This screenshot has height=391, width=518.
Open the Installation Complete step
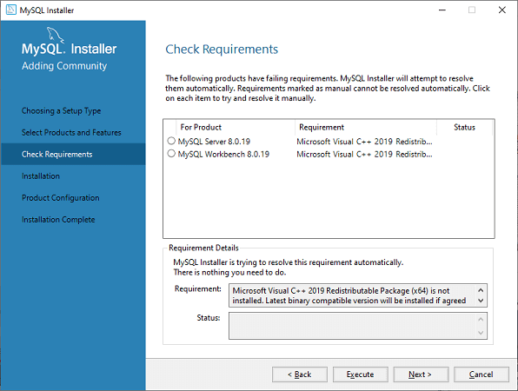click(x=58, y=220)
